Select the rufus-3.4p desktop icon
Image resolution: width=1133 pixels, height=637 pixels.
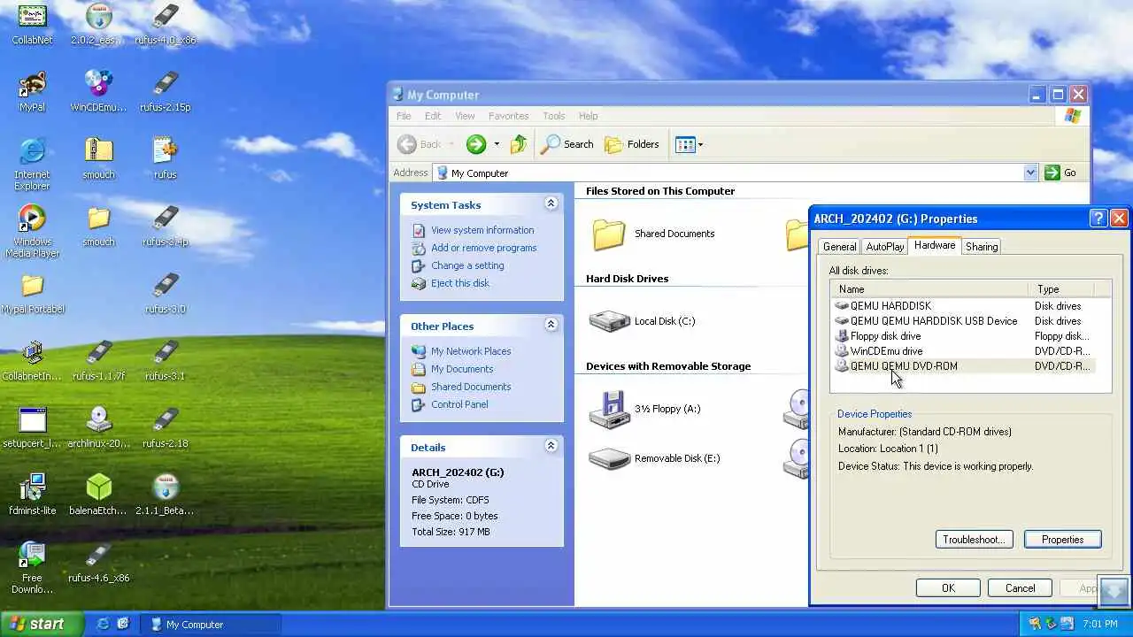[x=166, y=226]
